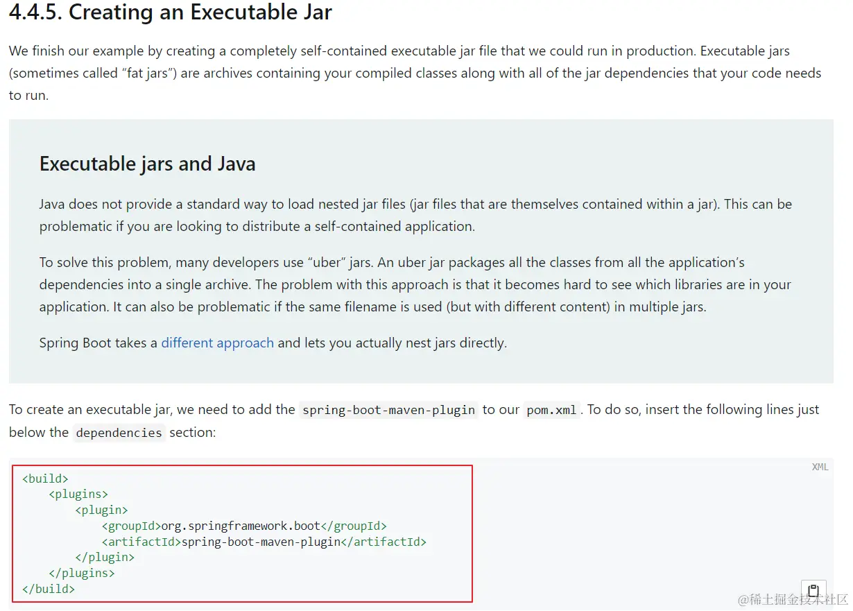Click the paragraph starting "We finish our example"

point(415,73)
